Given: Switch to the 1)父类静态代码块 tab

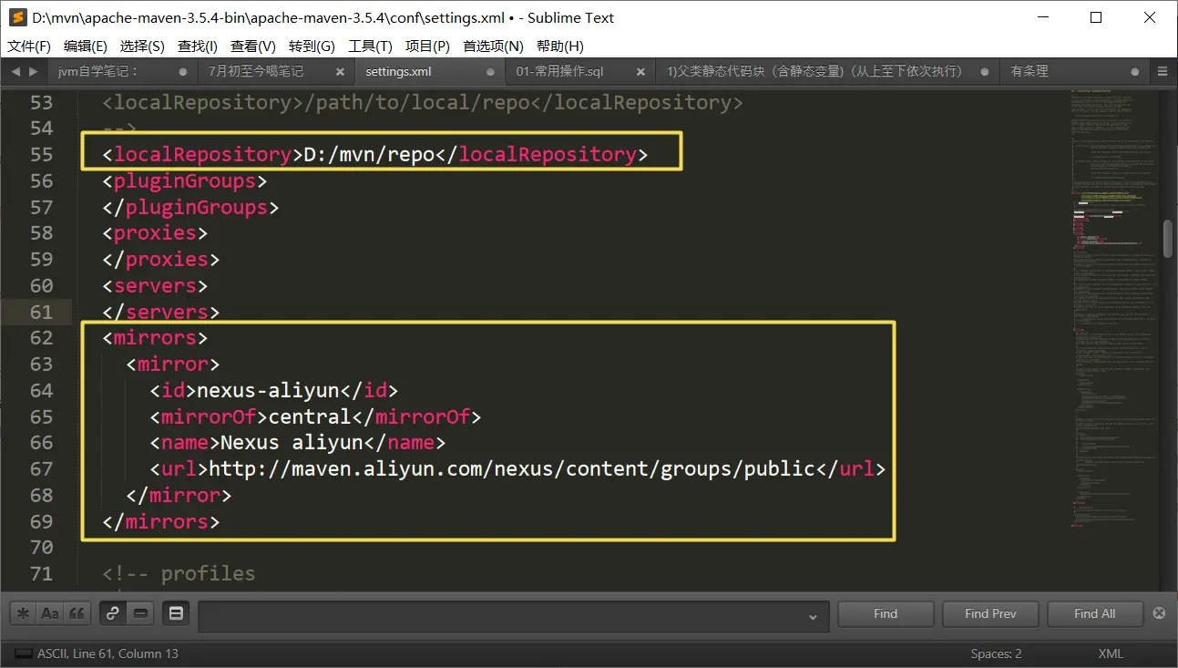Looking at the screenshot, I should coord(827,71).
